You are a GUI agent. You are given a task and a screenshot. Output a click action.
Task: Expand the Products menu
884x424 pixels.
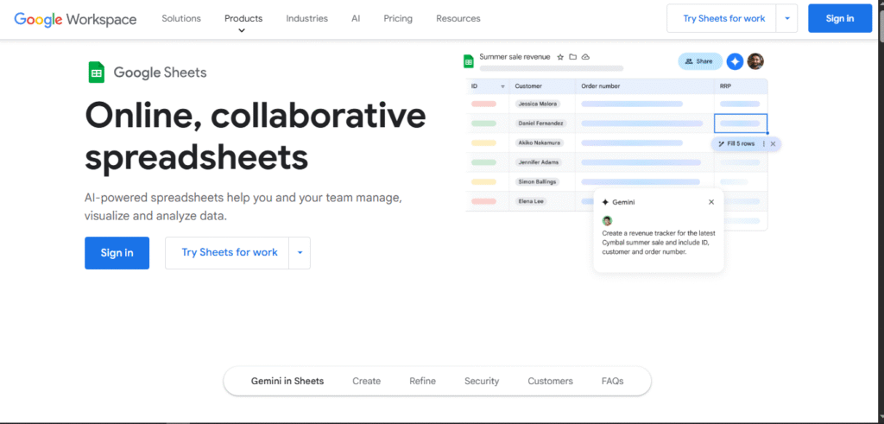pos(243,19)
